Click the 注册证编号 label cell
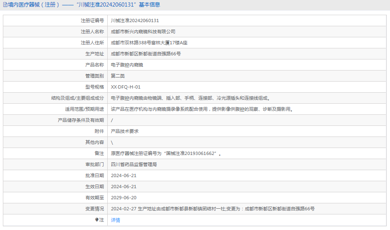The width and height of the screenshot is (390, 230). click(92, 20)
